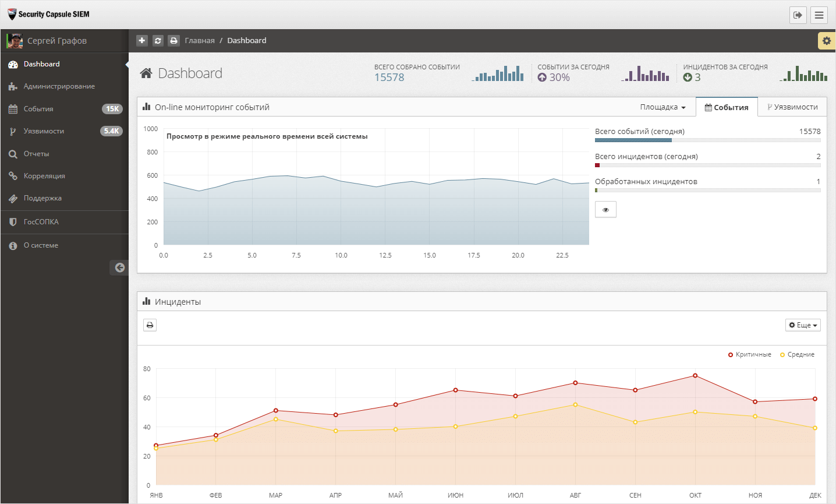Collapse the sidebar with the arrow button
This screenshot has width=836, height=504.
point(119,267)
